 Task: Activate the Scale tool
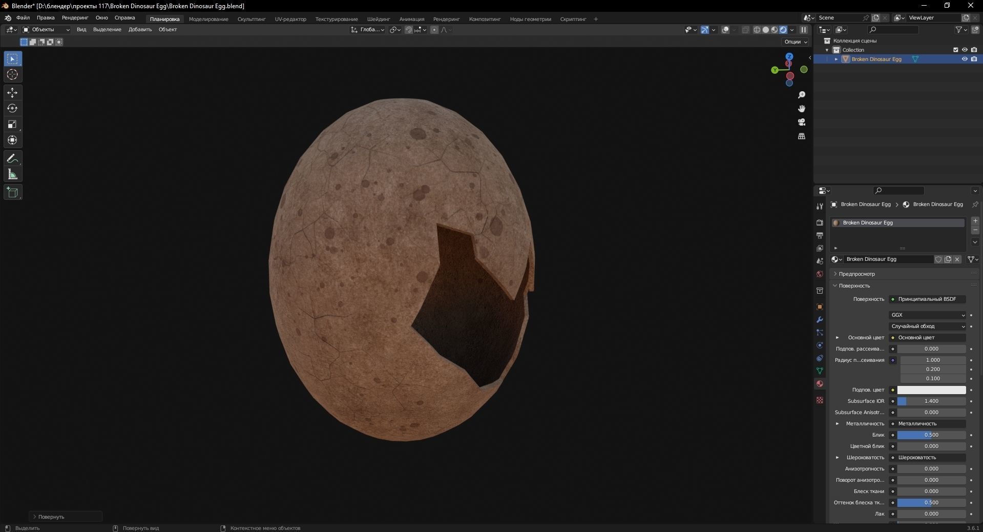tap(12, 124)
